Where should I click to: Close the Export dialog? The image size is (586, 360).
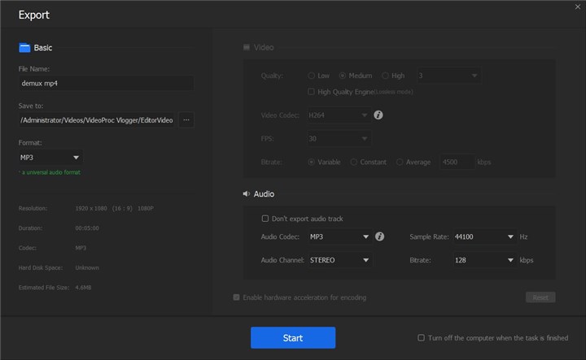coord(577,7)
